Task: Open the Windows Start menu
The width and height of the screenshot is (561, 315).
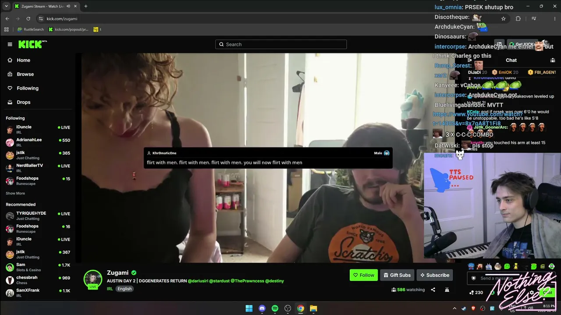Action: pos(249,308)
